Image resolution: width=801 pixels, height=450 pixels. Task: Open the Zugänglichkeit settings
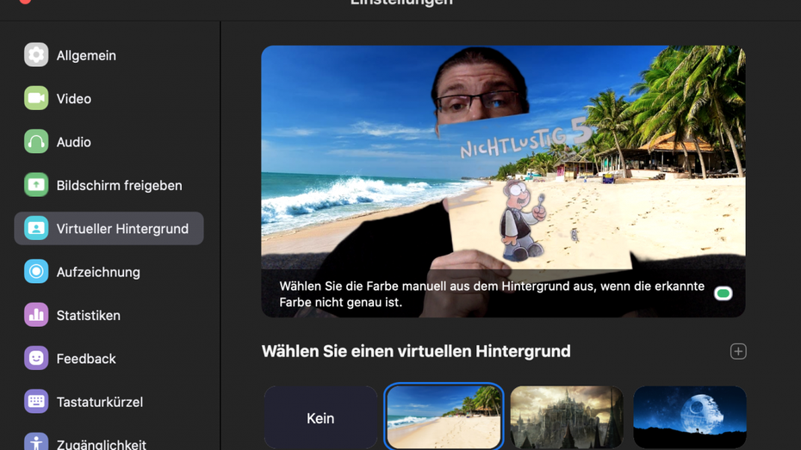click(x=109, y=442)
